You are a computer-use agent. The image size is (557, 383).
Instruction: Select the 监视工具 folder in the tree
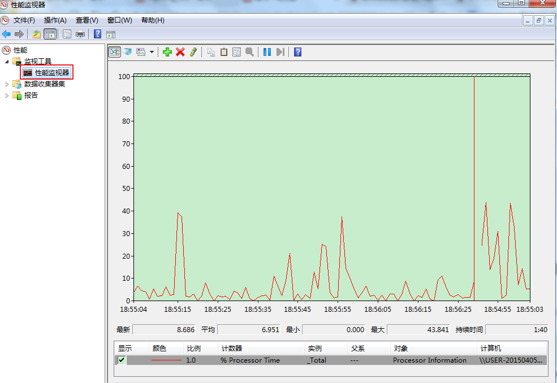click(x=38, y=62)
